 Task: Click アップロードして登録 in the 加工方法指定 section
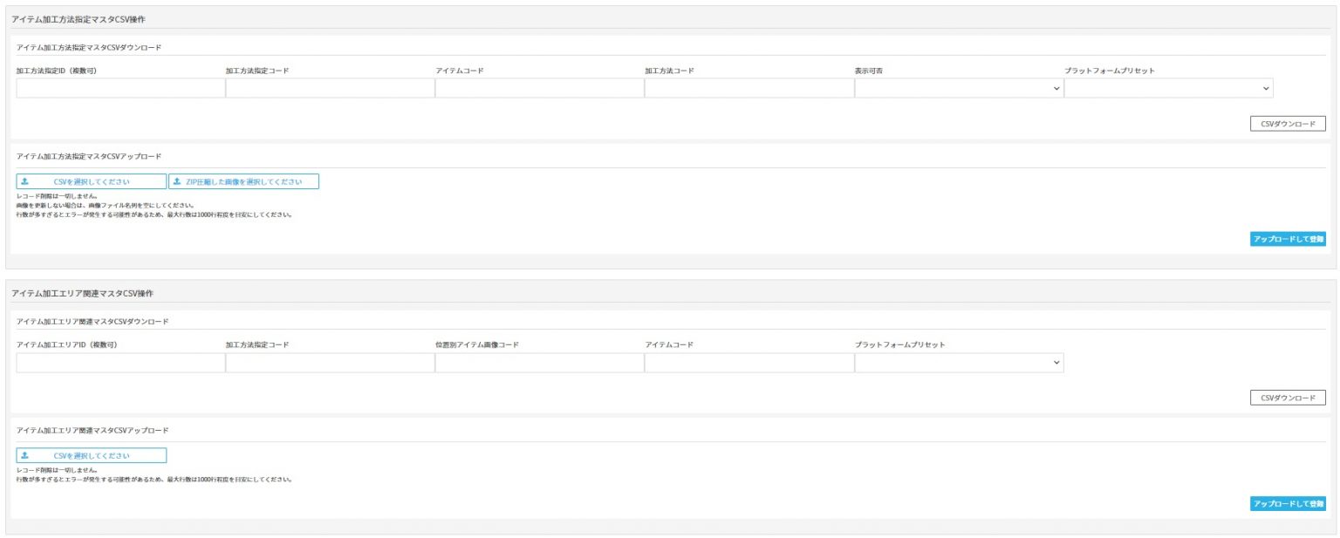click(x=1287, y=239)
